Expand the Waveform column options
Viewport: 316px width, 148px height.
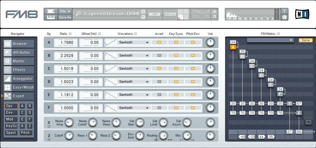click(x=135, y=34)
